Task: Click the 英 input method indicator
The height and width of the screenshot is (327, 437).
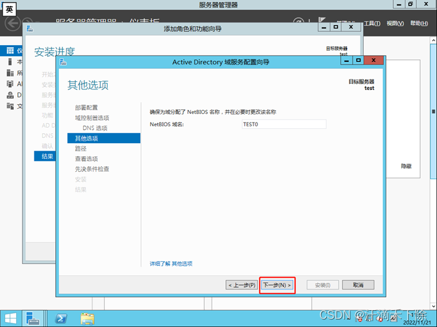Action: coord(9,9)
